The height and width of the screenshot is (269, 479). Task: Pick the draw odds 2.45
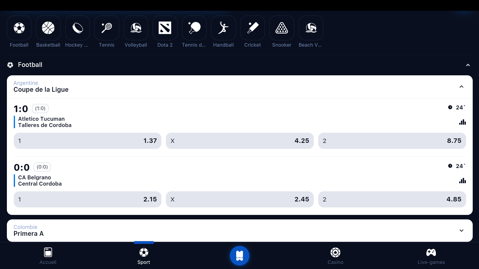(239, 199)
